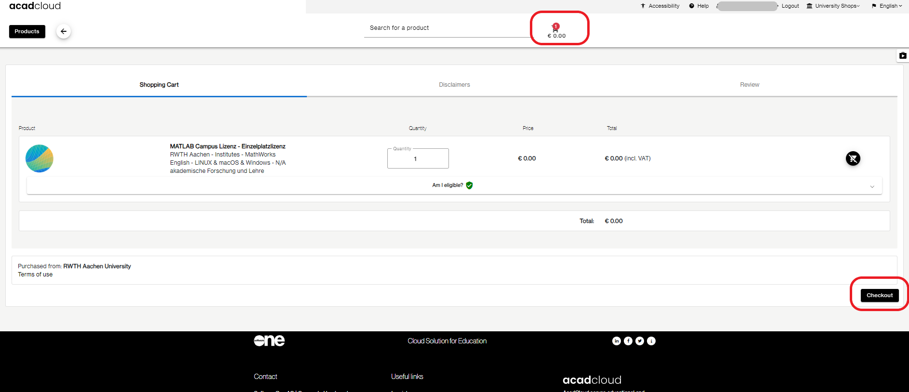The width and height of the screenshot is (909, 392).
Task: Open the Twitter icon in the footer
Action: click(640, 341)
